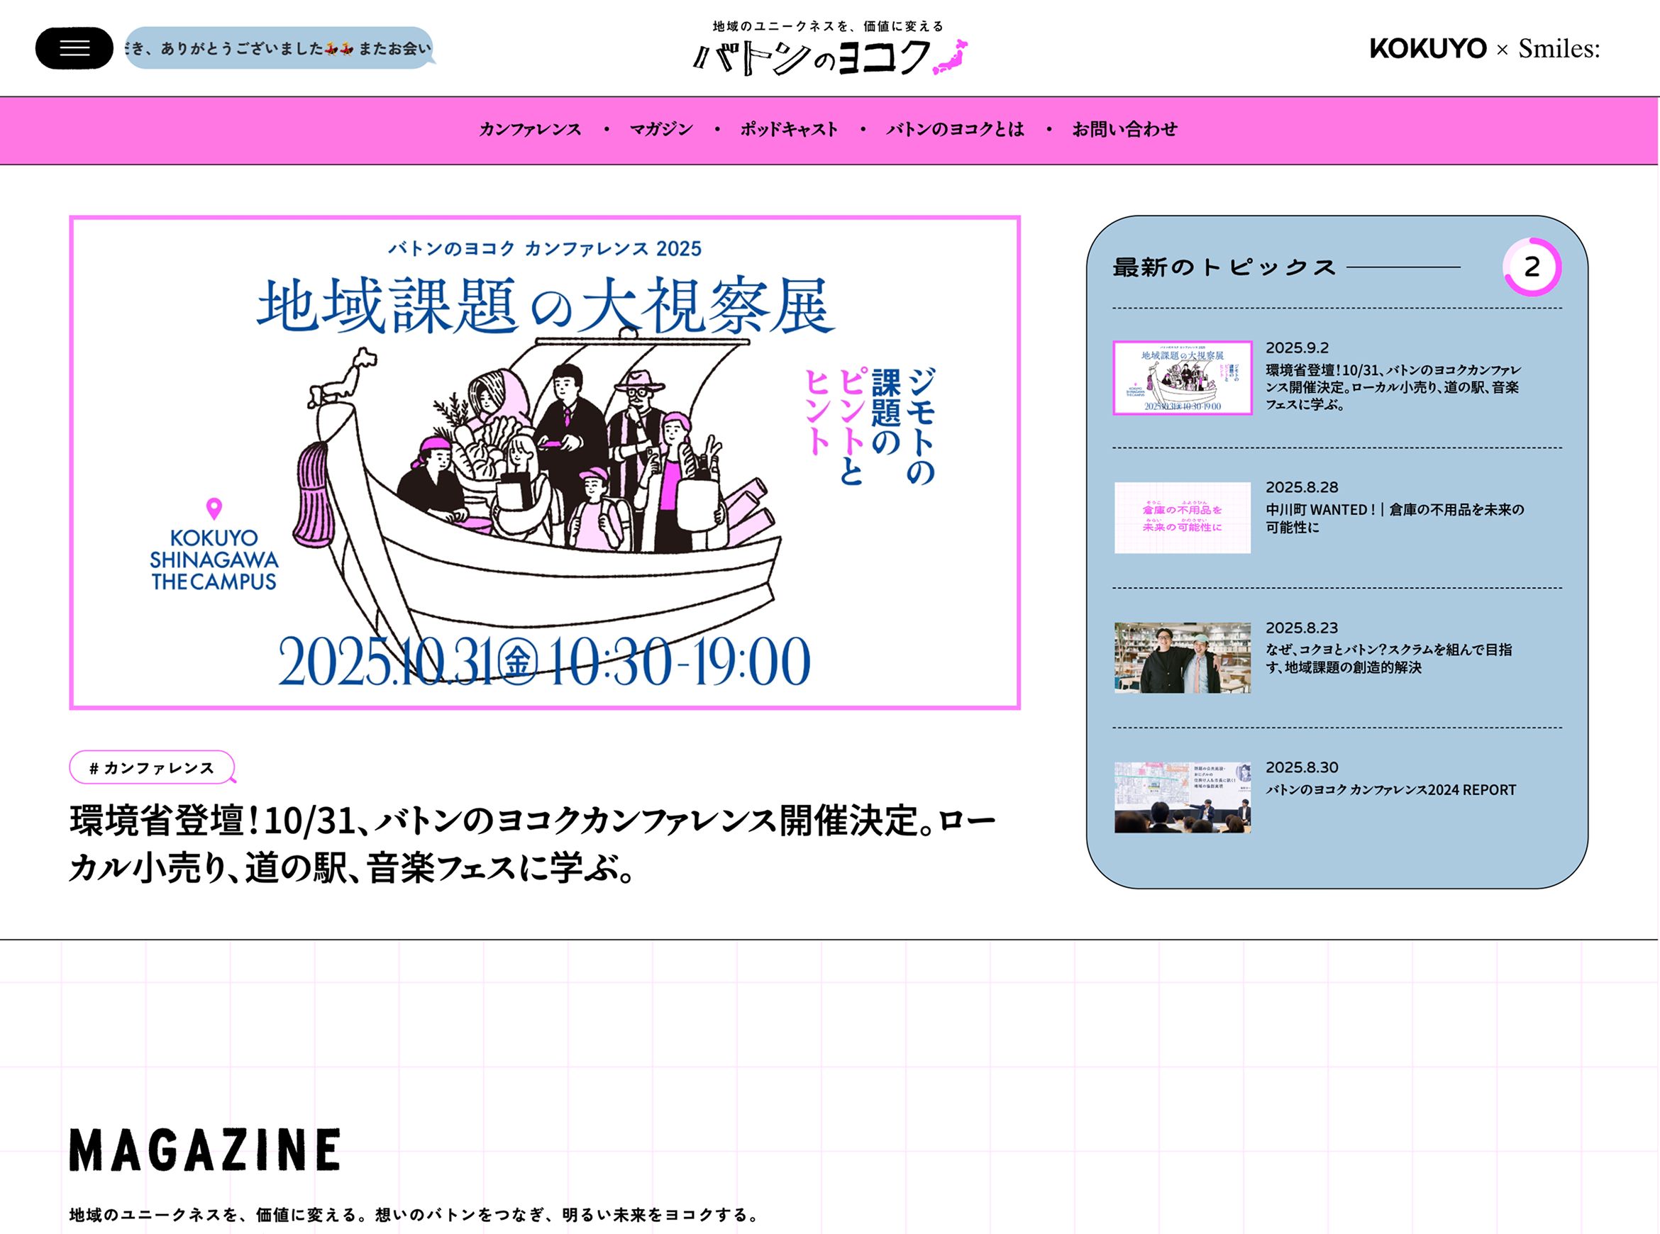Click the blue speech bubble ticker message
1660x1234 pixels.
click(280, 48)
